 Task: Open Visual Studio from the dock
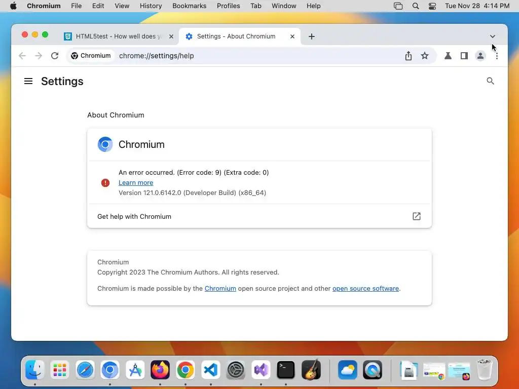tap(261, 369)
